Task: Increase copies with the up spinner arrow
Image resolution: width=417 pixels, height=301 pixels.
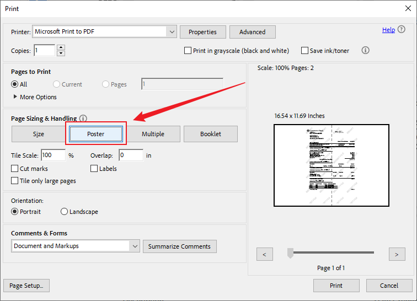Action: click(61, 47)
